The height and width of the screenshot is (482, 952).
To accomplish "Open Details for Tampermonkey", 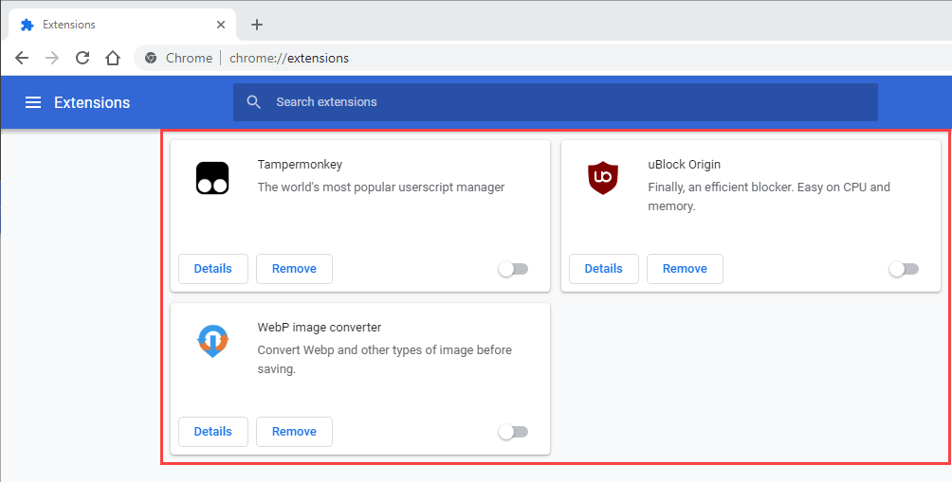I will [212, 269].
